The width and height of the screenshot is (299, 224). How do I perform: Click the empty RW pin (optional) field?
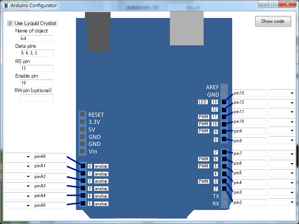37,97
